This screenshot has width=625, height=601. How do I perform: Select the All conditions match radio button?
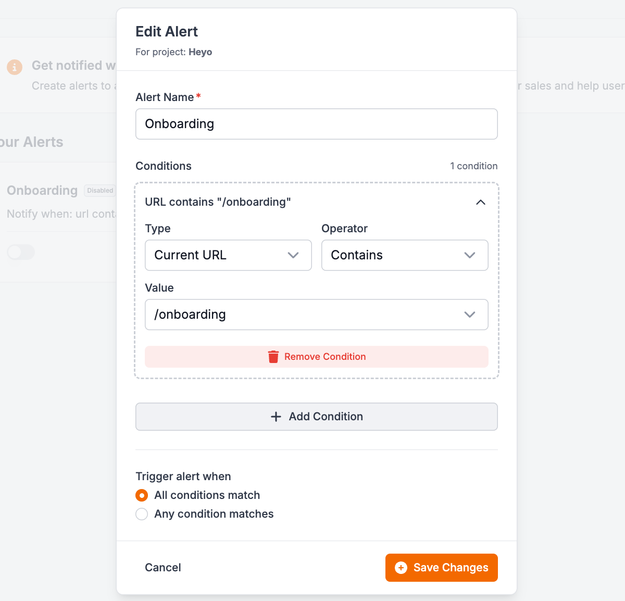141,495
